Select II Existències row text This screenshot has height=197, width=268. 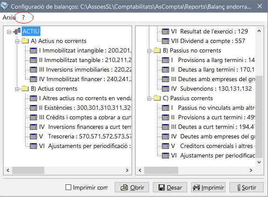coord(85,108)
